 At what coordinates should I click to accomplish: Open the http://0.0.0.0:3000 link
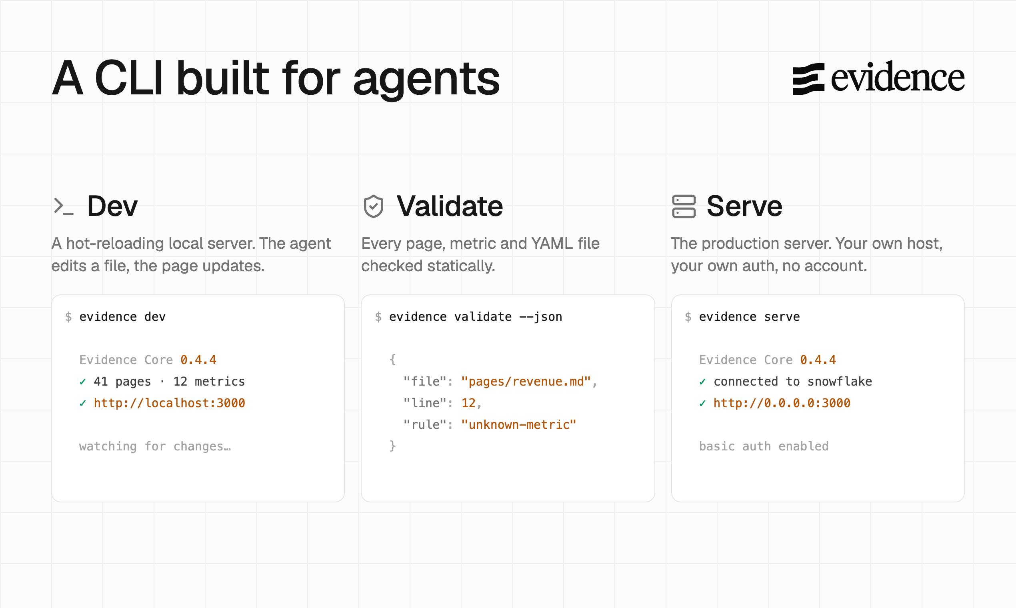[782, 403]
